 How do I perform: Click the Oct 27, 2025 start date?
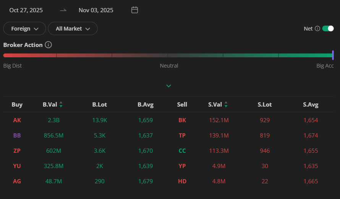point(26,10)
